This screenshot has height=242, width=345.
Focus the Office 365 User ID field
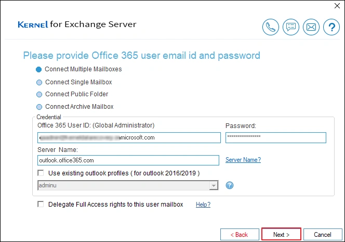tap(129, 137)
